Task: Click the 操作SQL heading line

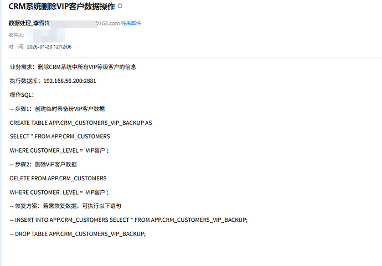Action: (x=22, y=95)
